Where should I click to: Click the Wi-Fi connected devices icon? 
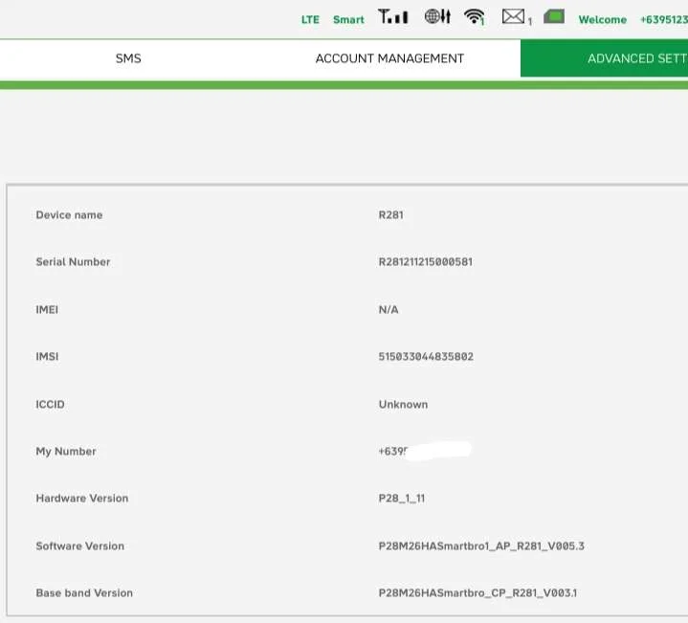475,17
